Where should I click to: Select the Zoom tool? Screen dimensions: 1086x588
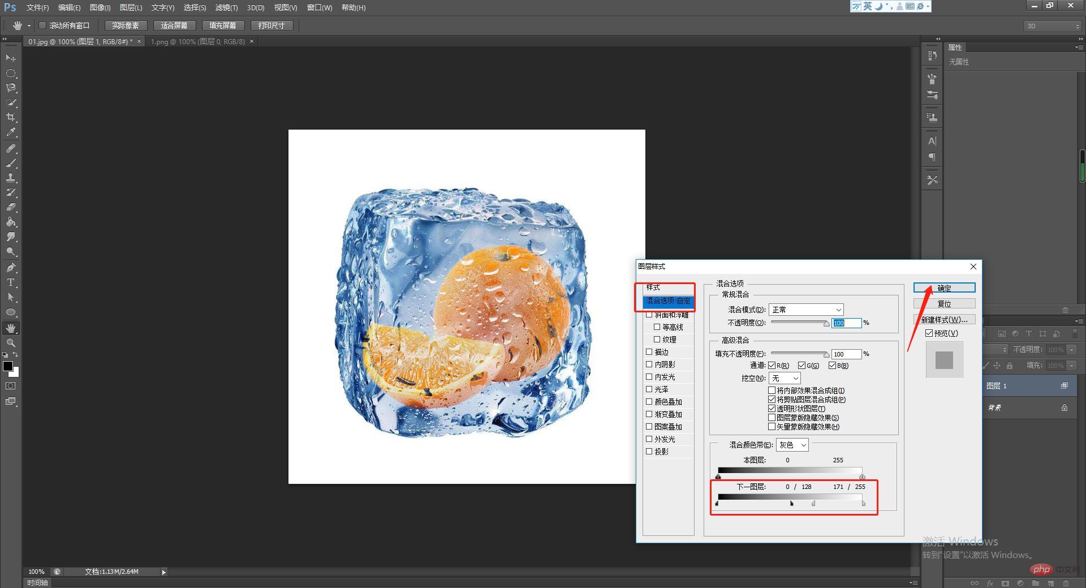point(11,343)
